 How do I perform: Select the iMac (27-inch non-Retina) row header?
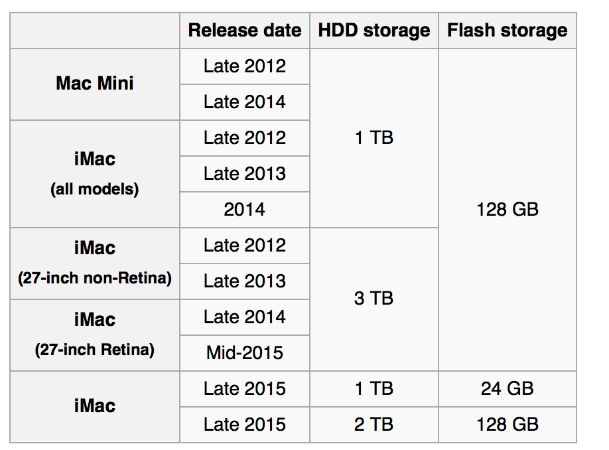pos(95,263)
